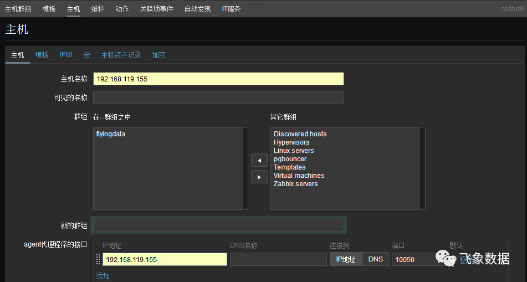The width and height of the screenshot is (527, 282).
Task: Open the 动作 menu
Action: point(122,9)
